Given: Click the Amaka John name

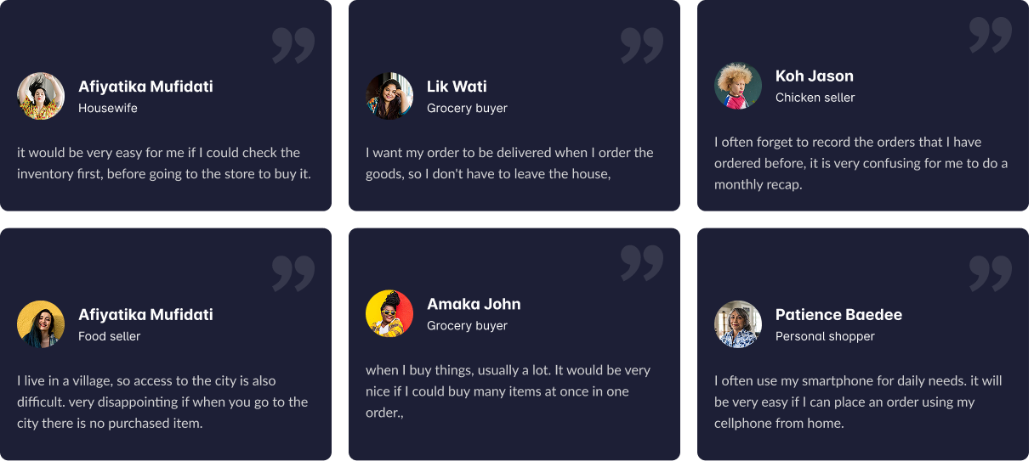Looking at the screenshot, I should point(474,304).
